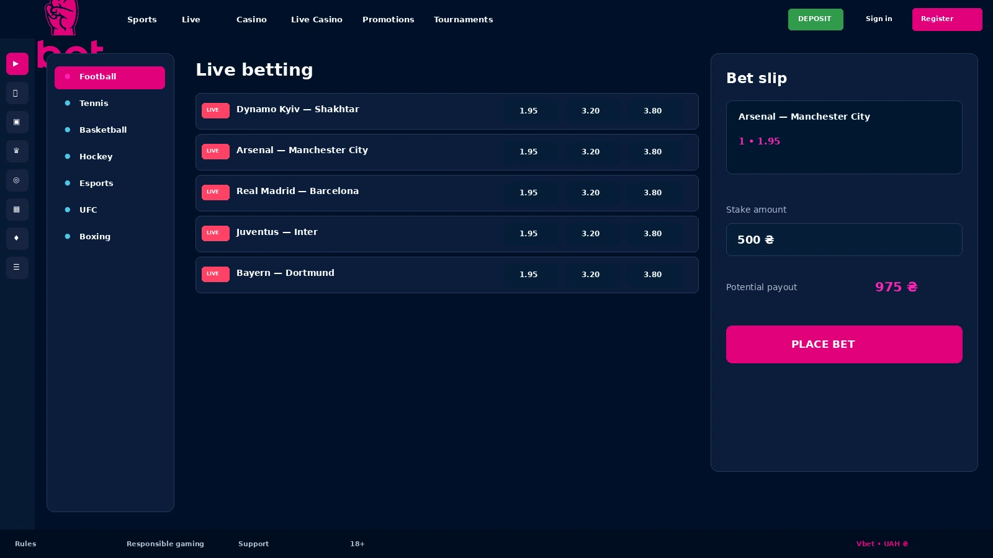Screen dimensions: 993x558
Task: Open the chess queen sidebar icon
Action: [x=17, y=151]
